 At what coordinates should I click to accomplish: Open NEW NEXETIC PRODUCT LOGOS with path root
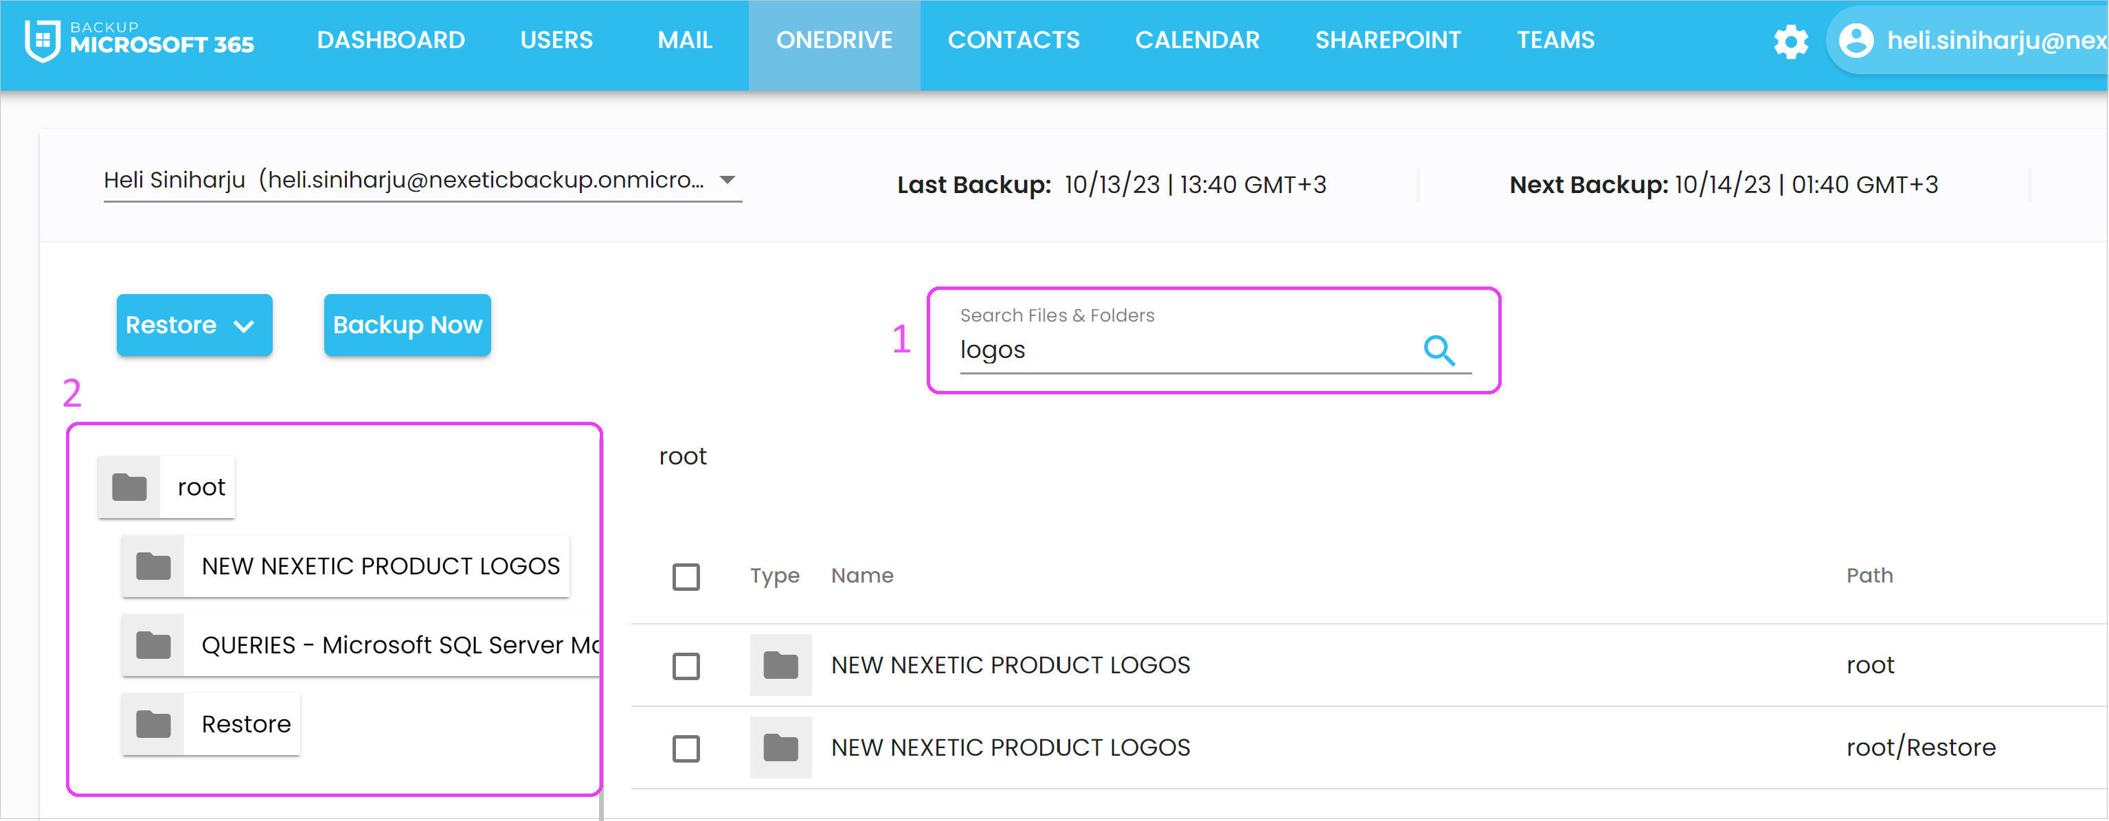click(1011, 664)
